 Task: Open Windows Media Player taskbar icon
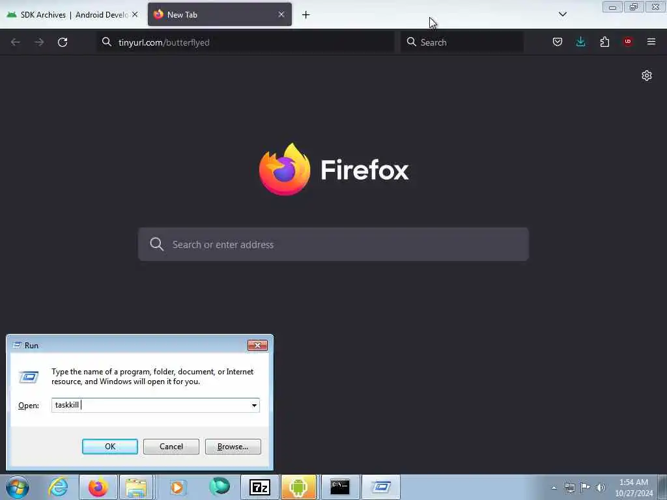(x=177, y=487)
